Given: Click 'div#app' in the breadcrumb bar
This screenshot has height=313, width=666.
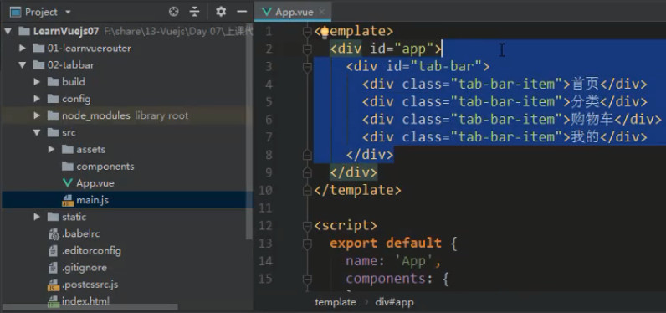Looking at the screenshot, I should 394,302.
